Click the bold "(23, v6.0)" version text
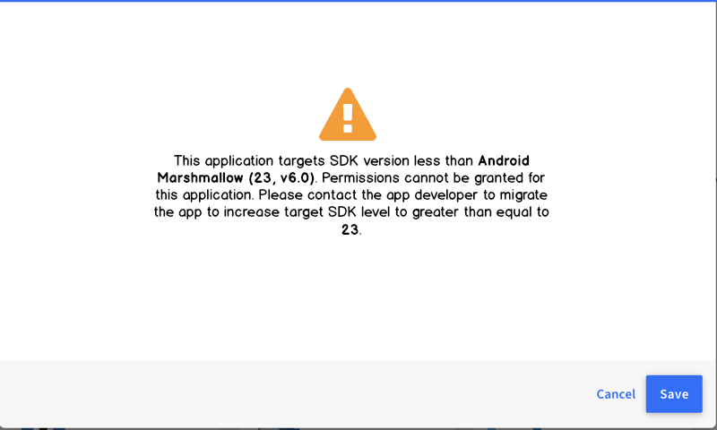Image resolution: width=717 pixels, height=430 pixels. [x=282, y=178]
